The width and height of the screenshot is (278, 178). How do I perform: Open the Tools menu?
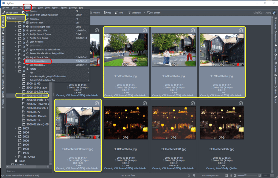pyautogui.click(x=48, y=8)
